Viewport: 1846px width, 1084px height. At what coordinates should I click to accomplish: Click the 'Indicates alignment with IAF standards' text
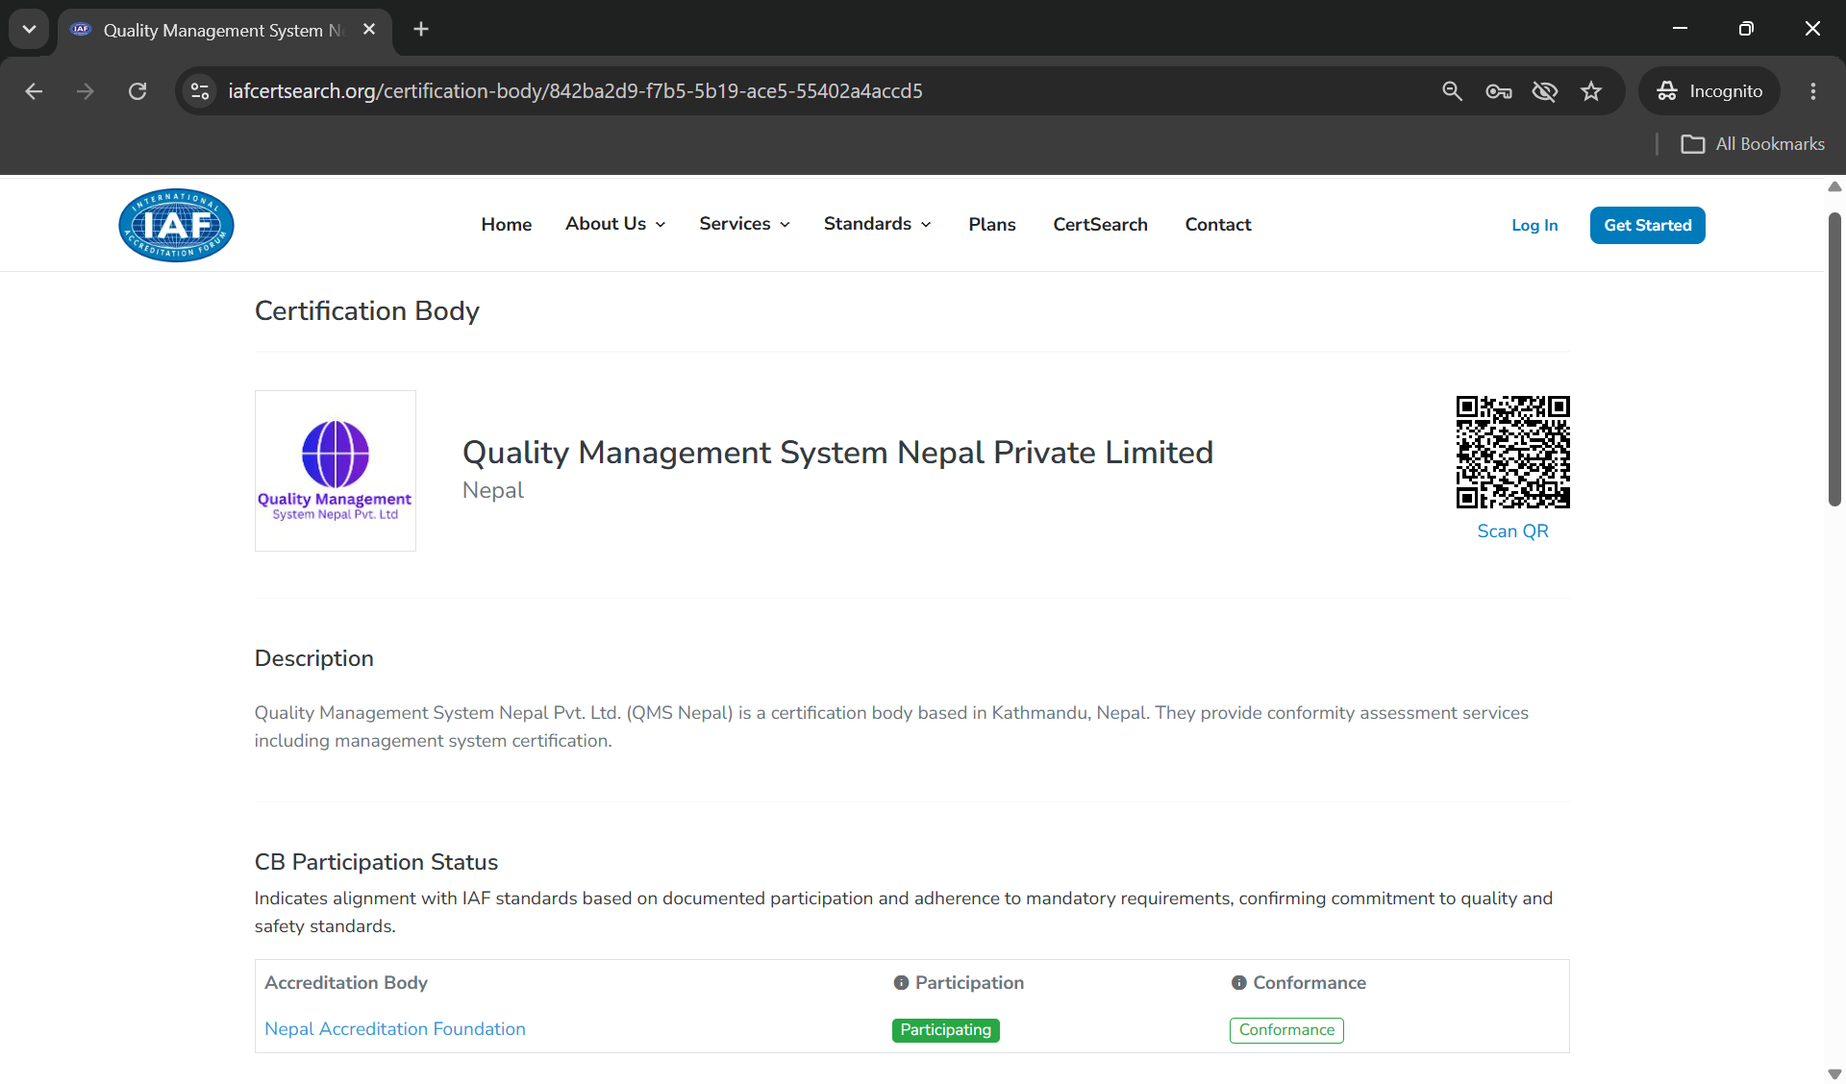(x=904, y=912)
